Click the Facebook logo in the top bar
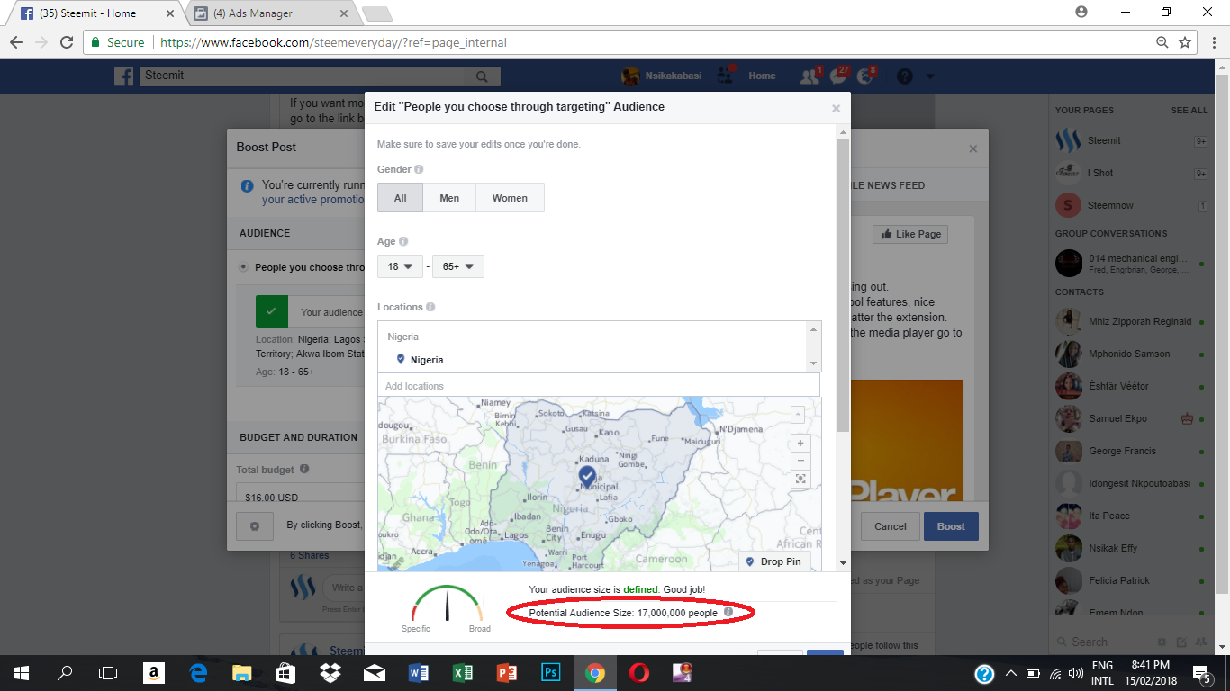This screenshot has width=1230, height=691. coord(124,76)
